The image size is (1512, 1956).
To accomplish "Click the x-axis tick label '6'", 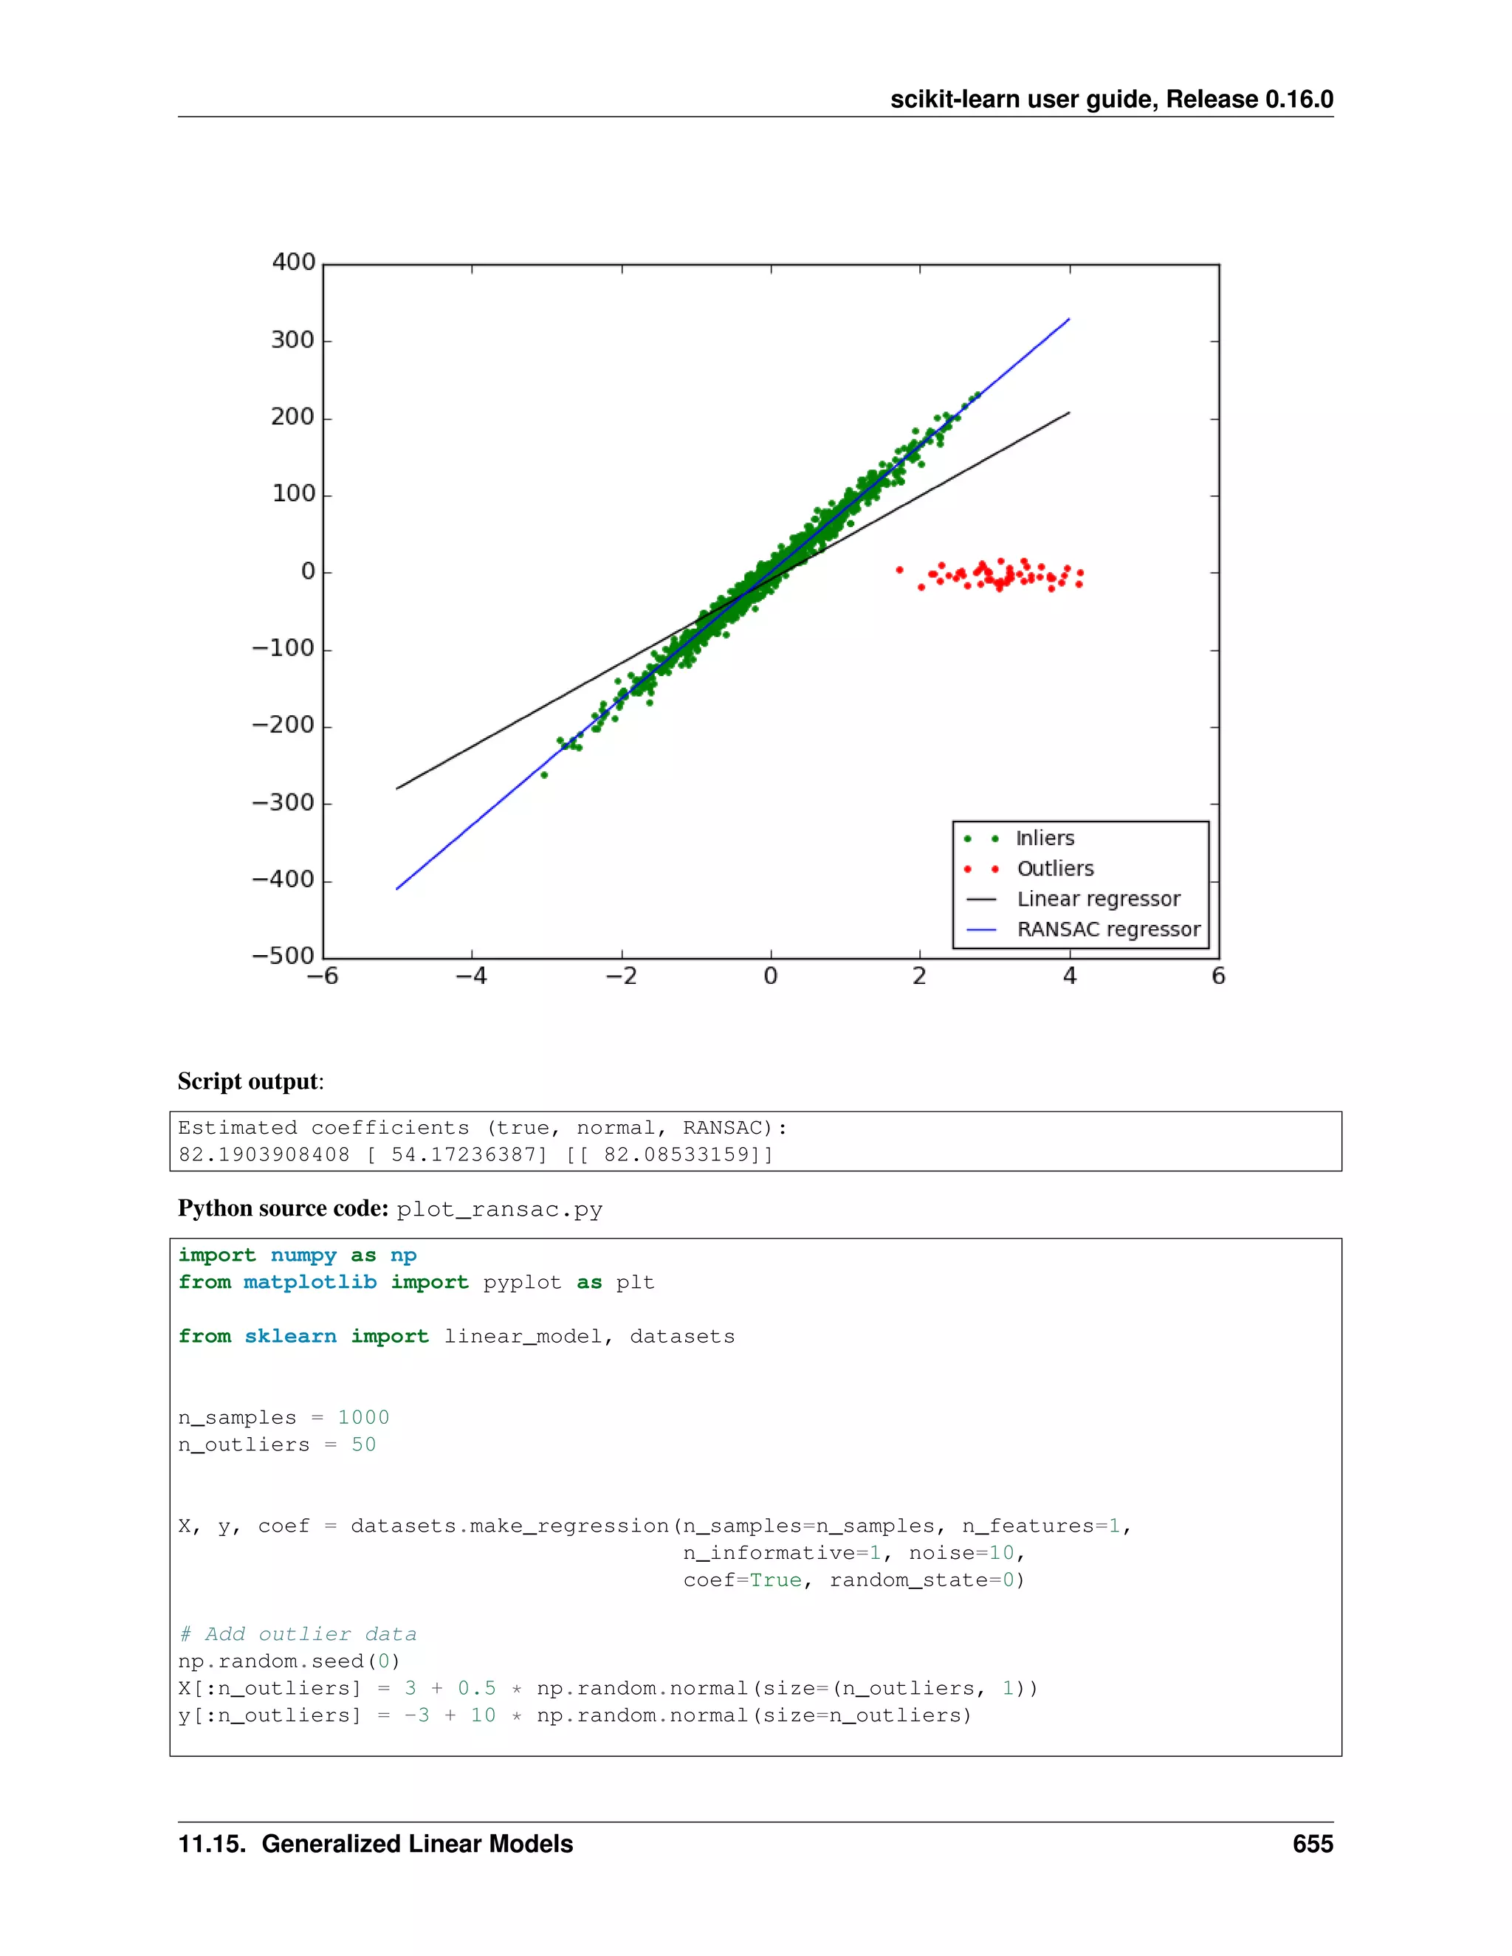I will [x=1218, y=977].
